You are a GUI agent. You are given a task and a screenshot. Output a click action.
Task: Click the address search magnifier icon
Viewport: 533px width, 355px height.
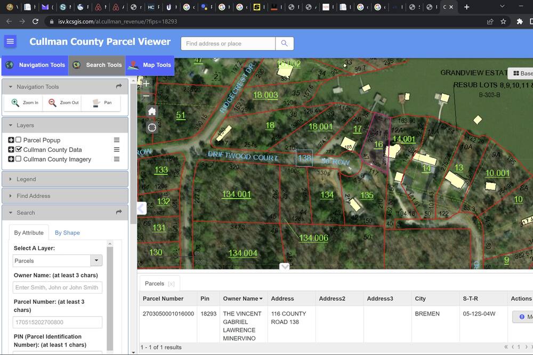point(285,44)
